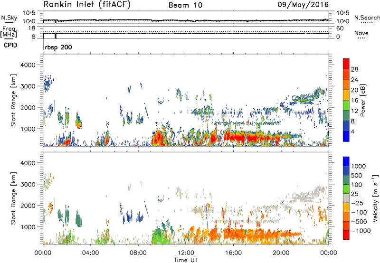This screenshot has width=380, height=263.
Task: Click the "N.Search" legend label
Action: (367, 18)
